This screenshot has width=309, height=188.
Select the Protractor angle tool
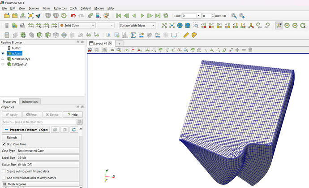[x=194, y=35]
